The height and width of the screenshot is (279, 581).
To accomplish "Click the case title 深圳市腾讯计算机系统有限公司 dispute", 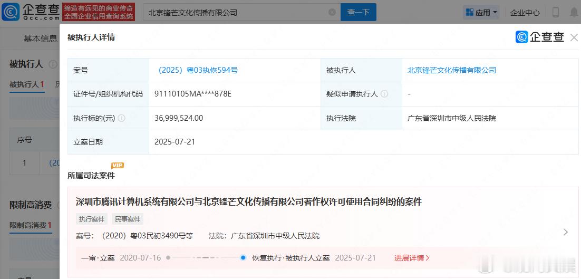I will tap(249, 202).
